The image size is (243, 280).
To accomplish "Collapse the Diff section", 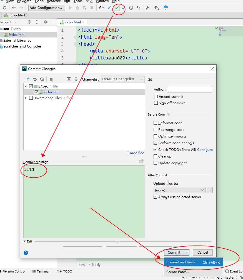I will point(25,241).
